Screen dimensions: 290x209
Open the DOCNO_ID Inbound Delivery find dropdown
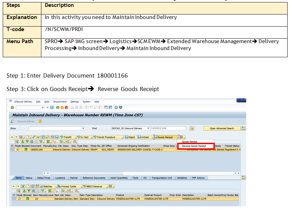(x=148, y=128)
